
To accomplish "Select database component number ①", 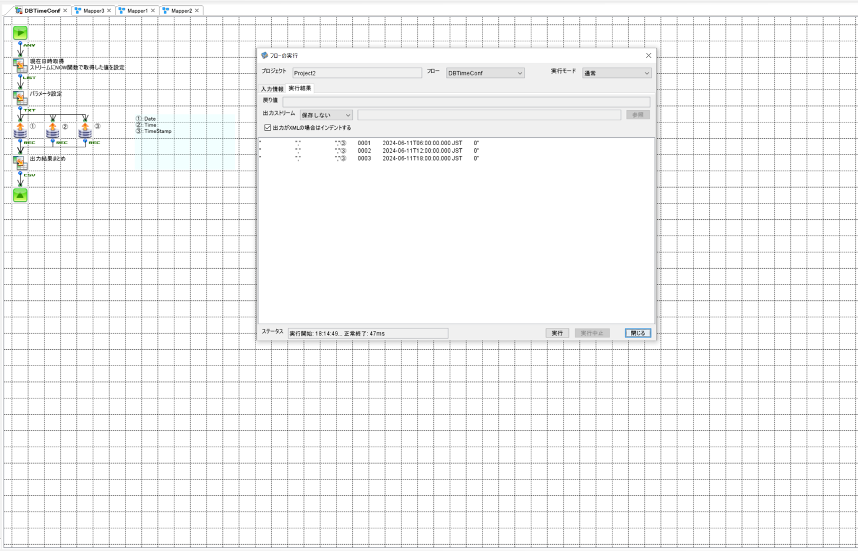I will (x=20, y=130).
